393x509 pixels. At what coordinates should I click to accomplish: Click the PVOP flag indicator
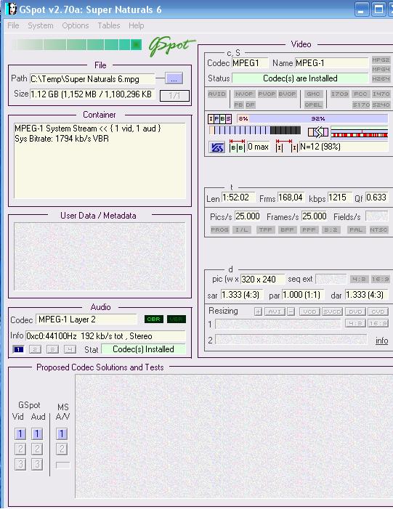[267, 94]
